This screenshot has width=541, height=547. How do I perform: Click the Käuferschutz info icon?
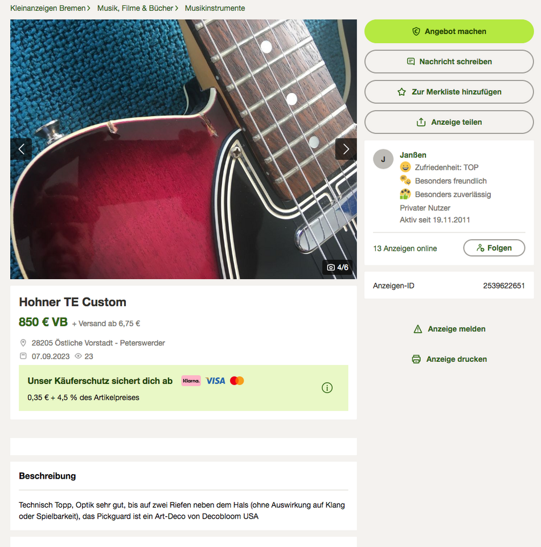click(x=327, y=387)
